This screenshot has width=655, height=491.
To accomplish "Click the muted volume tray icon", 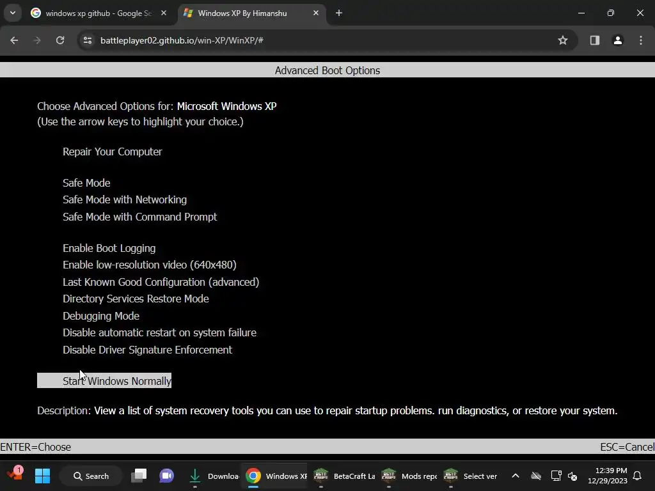I will (572, 476).
